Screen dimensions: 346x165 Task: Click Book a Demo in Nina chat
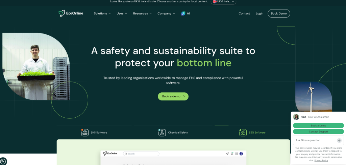tap(318, 125)
